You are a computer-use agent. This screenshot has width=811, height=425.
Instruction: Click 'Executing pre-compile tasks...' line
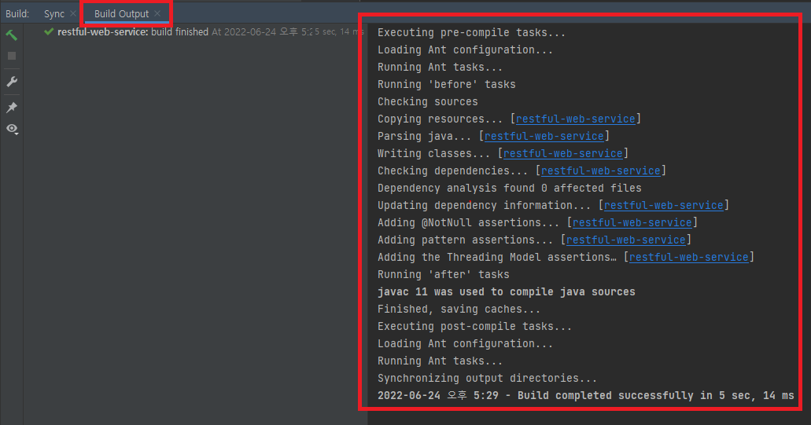(x=472, y=32)
